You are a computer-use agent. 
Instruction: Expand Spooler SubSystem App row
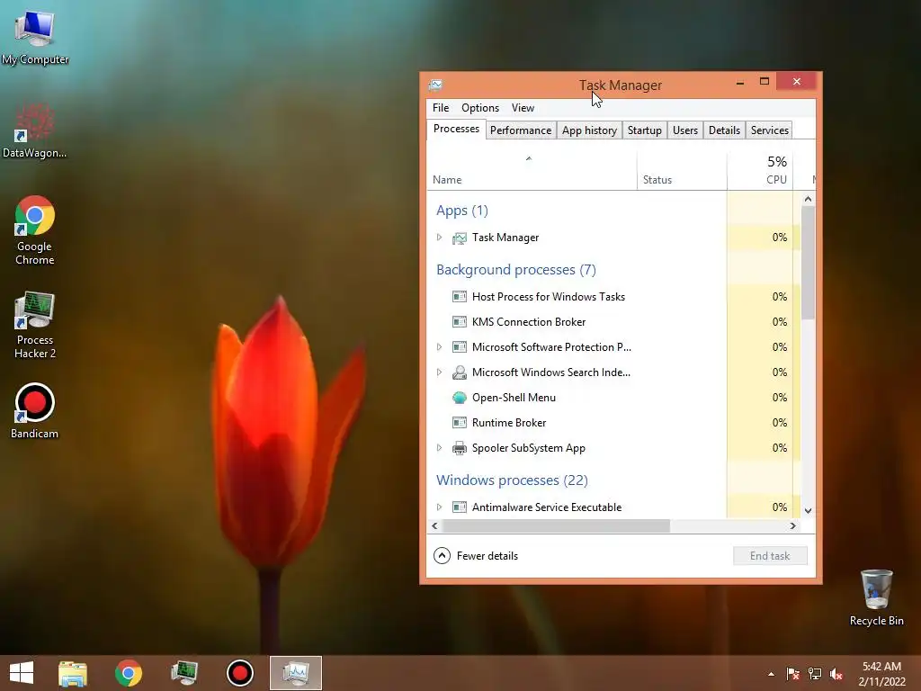click(x=439, y=448)
